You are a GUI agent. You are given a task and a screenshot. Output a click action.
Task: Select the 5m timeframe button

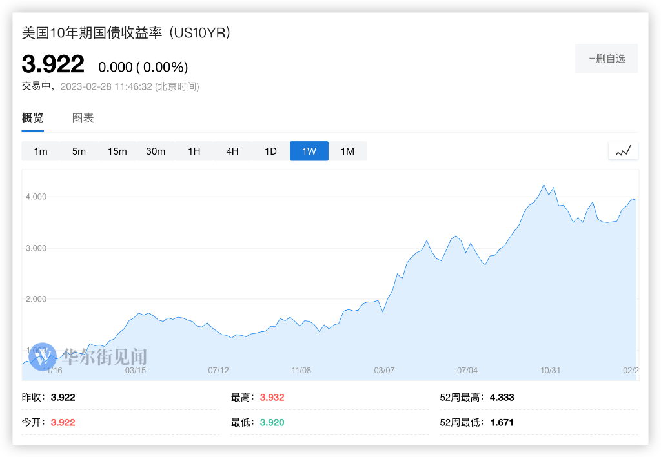pyautogui.click(x=79, y=151)
